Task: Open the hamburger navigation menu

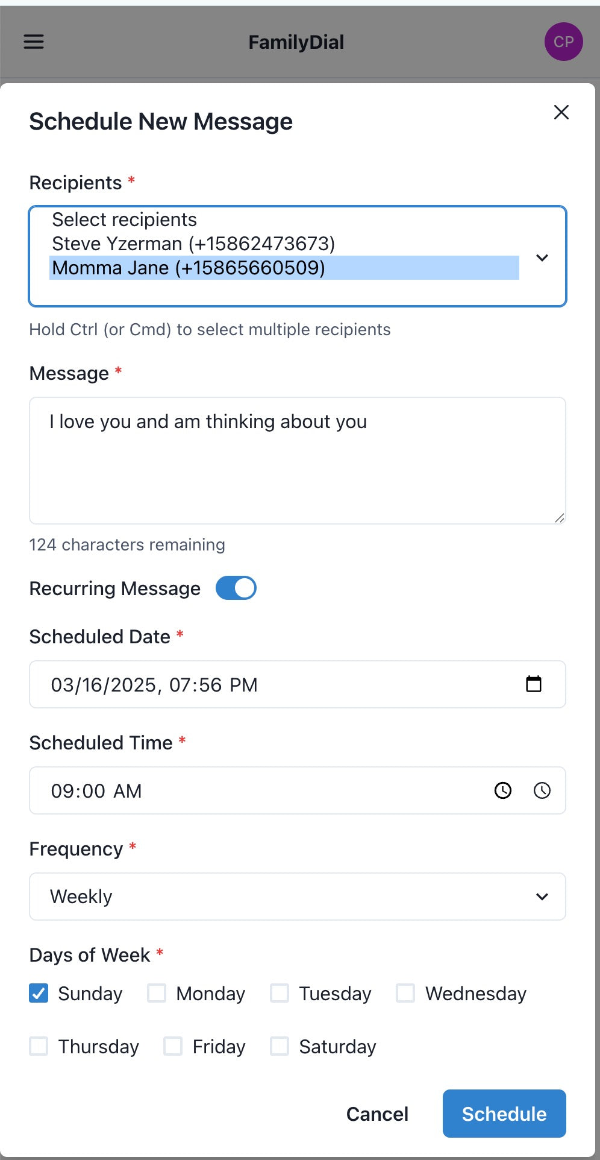Action: pos(34,42)
